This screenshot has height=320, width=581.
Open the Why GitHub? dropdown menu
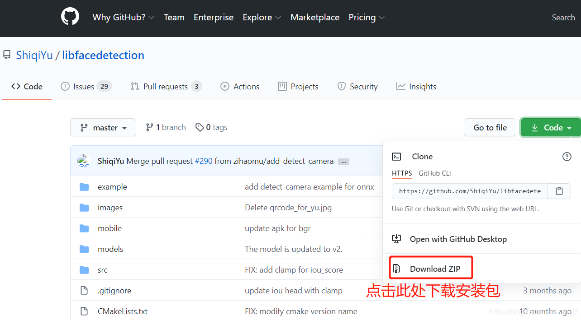pos(124,17)
